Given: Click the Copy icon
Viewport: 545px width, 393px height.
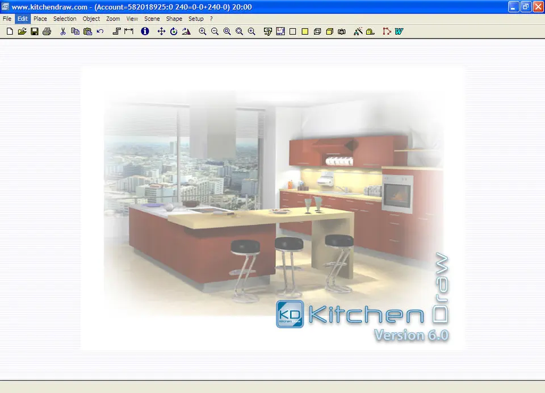Looking at the screenshot, I should (75, 32).
